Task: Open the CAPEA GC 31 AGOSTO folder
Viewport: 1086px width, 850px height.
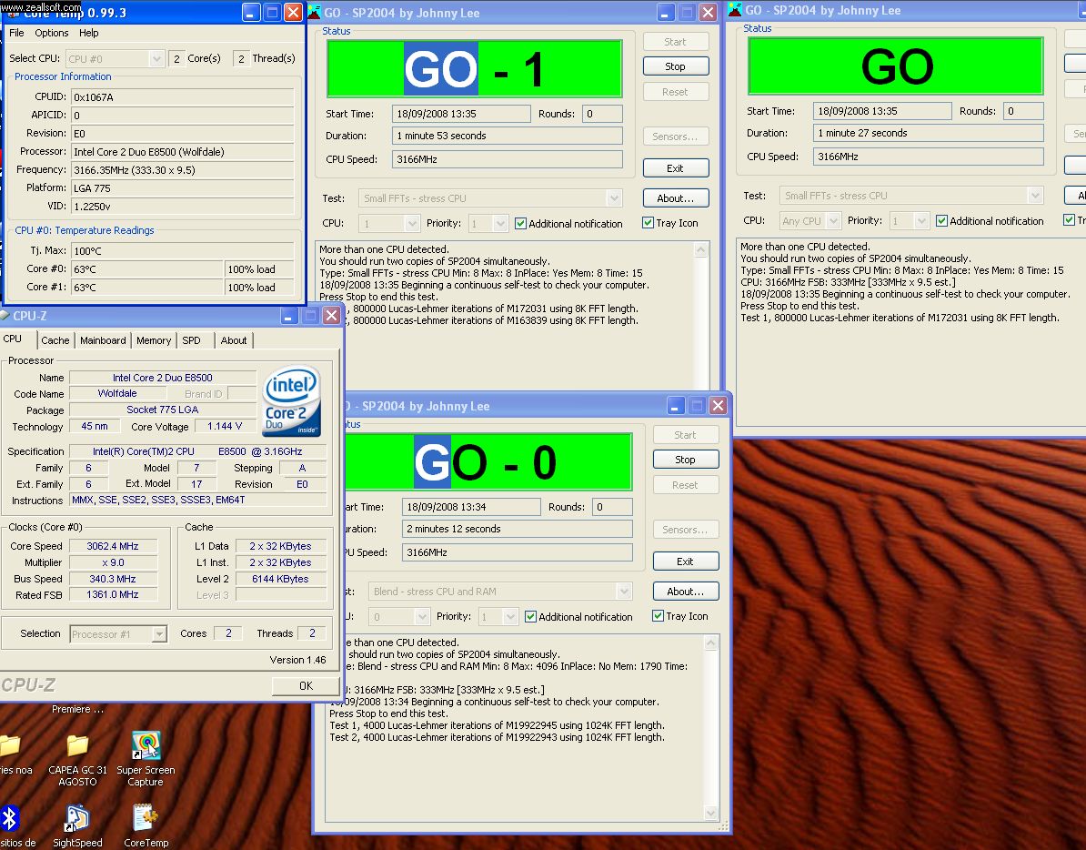Action: pyautogui.click(x=77, y=747)
